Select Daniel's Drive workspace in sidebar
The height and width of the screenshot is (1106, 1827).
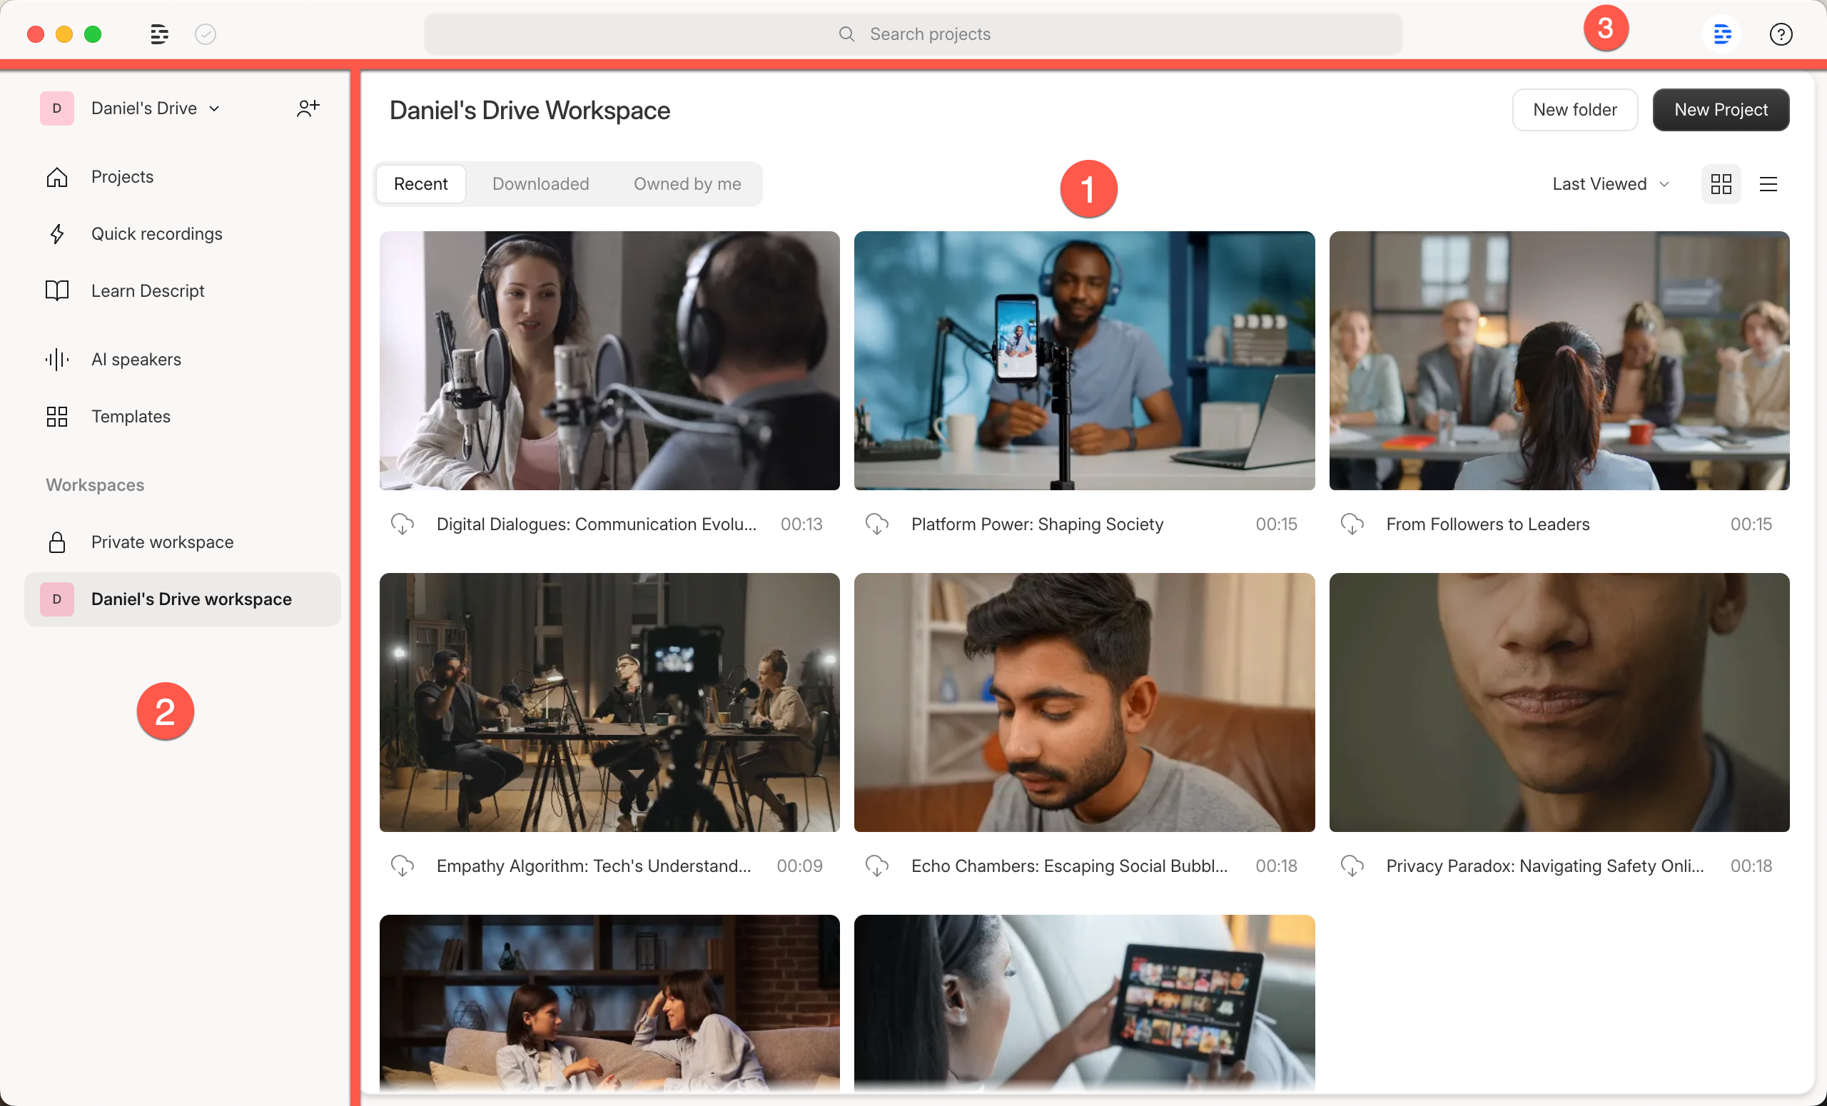(183, 599)
